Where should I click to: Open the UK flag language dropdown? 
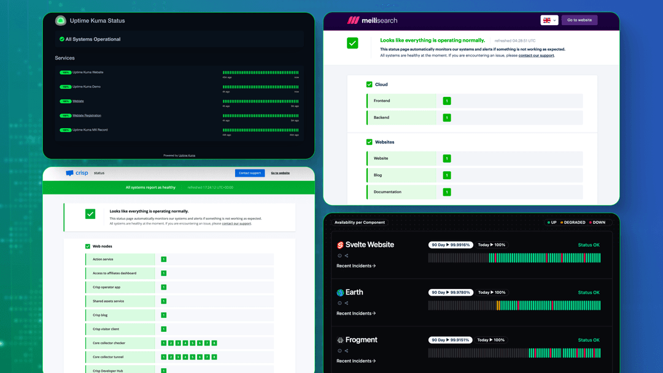coord(549,20)
